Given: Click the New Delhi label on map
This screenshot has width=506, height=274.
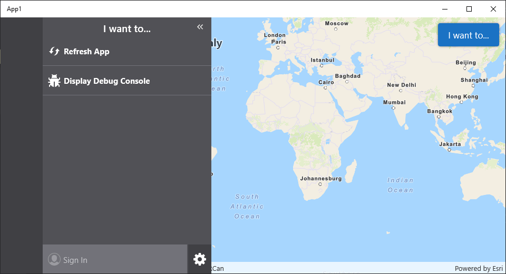Looking at the screenshot, I should pyautogui.click(x=401, y=85).
